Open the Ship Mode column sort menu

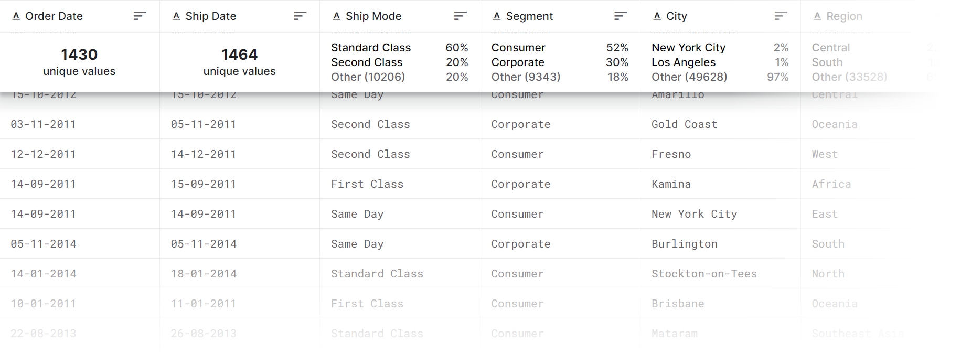click(460, 16)
